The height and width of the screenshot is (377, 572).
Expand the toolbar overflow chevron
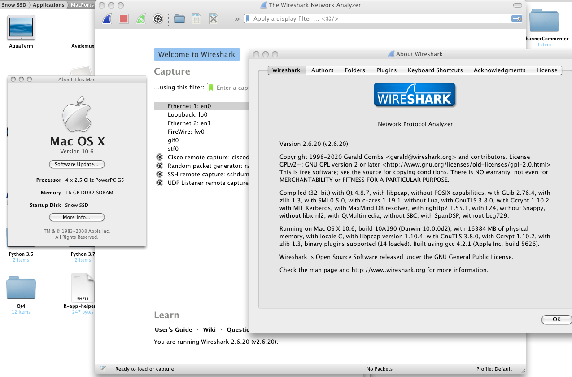tap(237, 19)
